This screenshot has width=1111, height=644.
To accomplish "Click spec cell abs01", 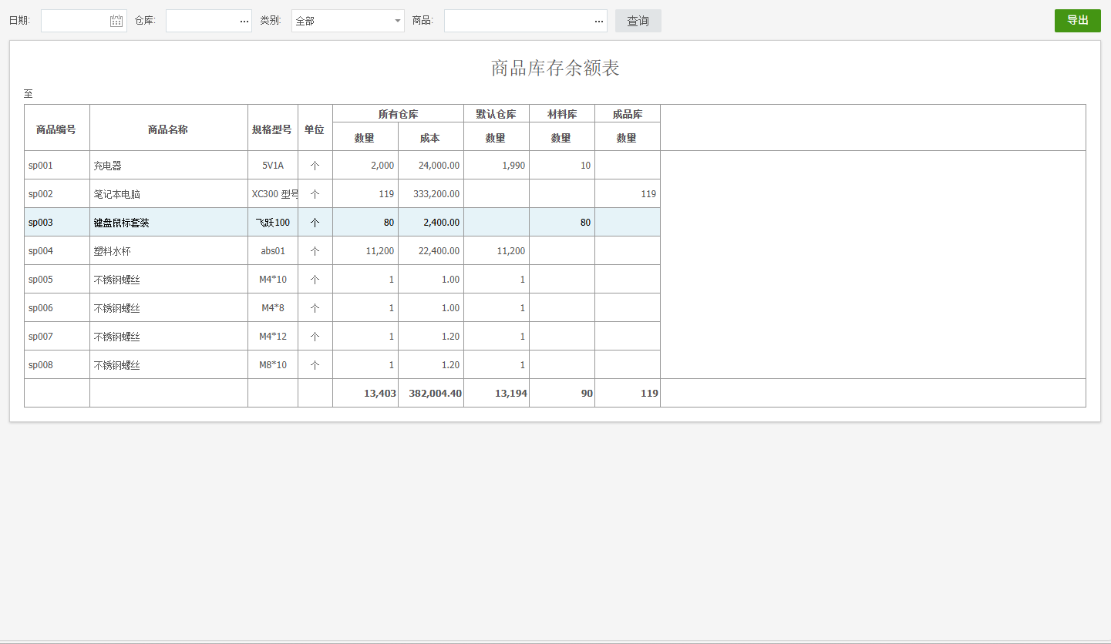I will 273,251.
